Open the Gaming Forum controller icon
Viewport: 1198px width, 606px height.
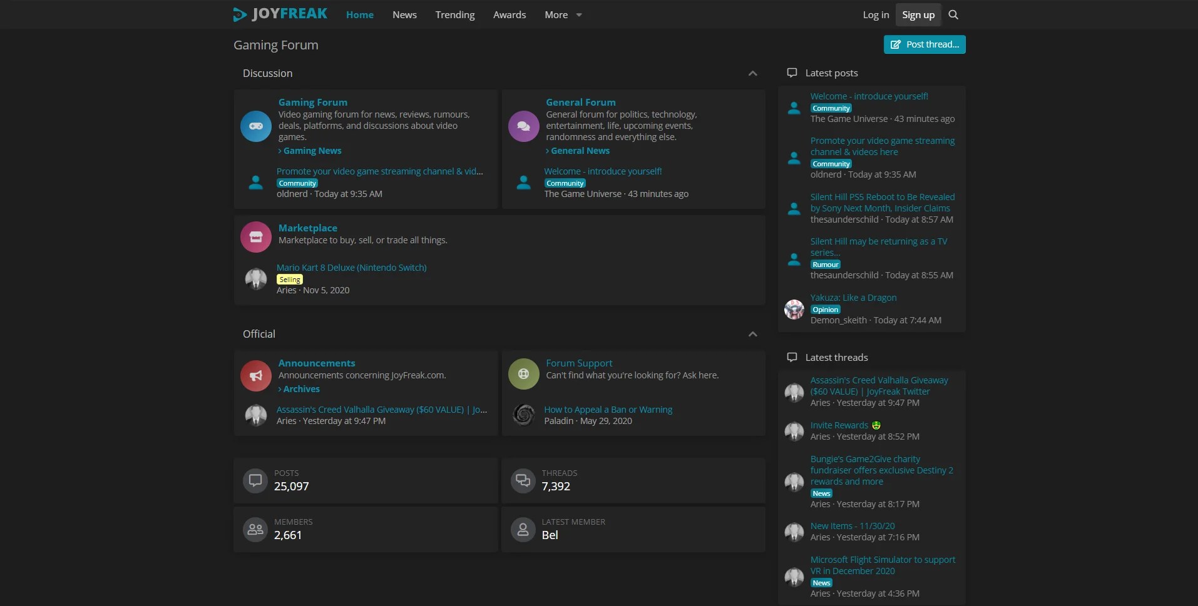click(256, 126)
